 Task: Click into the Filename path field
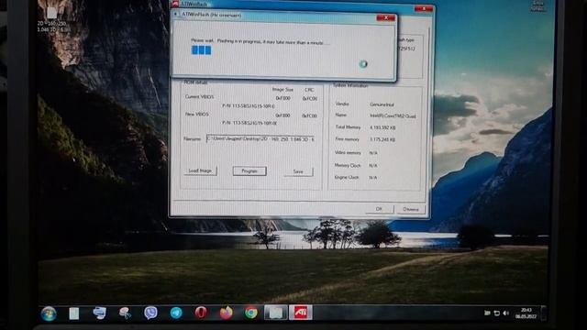coord(260,138)
